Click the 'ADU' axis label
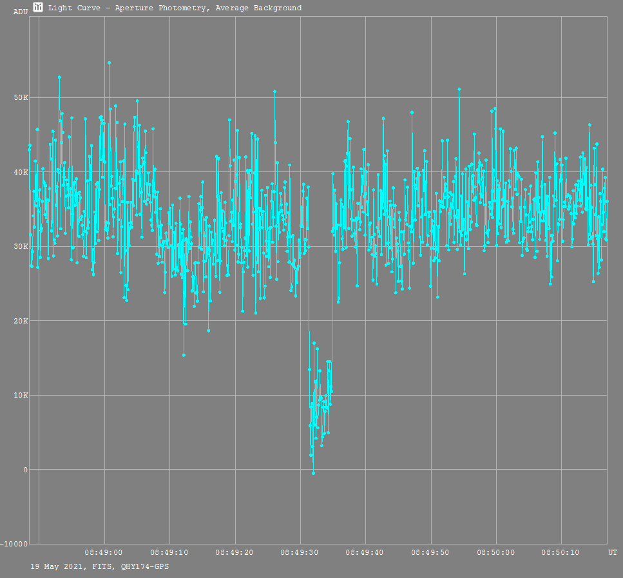Viewport: 623px width, 578px height. point(21,12)
